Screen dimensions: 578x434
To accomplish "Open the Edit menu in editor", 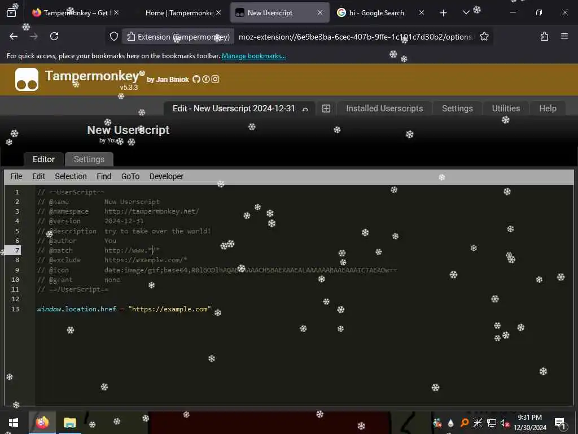I will tap(39, 176).
